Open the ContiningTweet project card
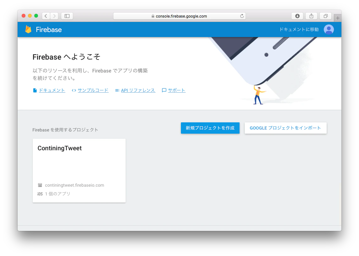359x256 pixels. point(79,170)
